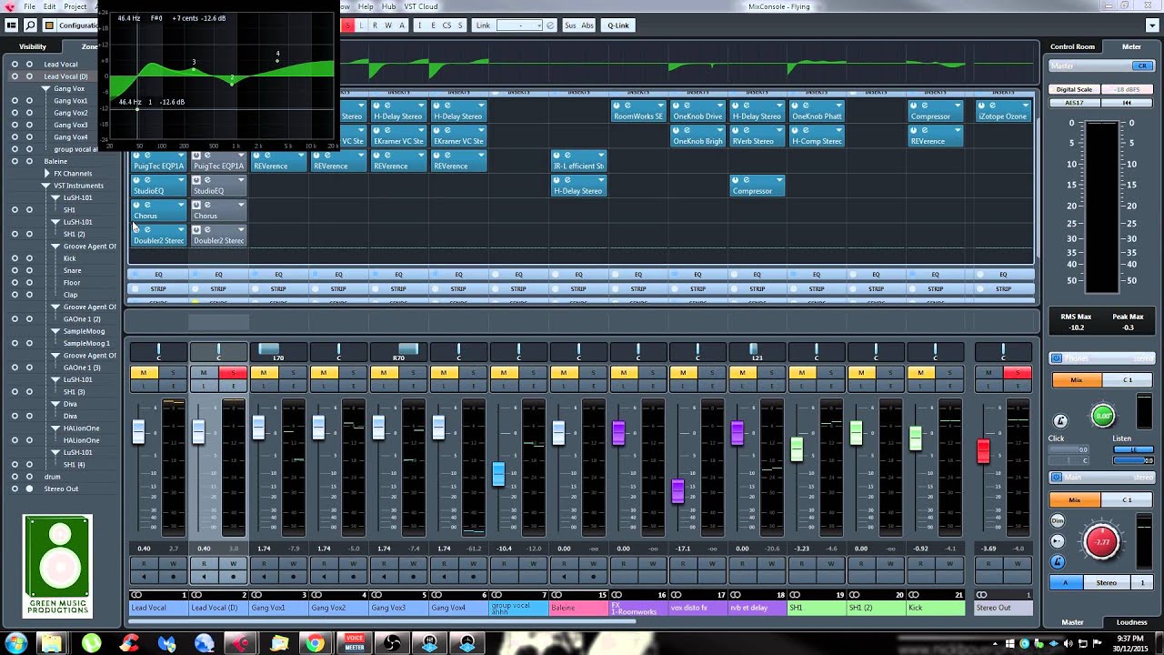The image size is (1164, 655).
Task: Click stereo link icon above Lead Vocal name
Action: pos(137,595)
